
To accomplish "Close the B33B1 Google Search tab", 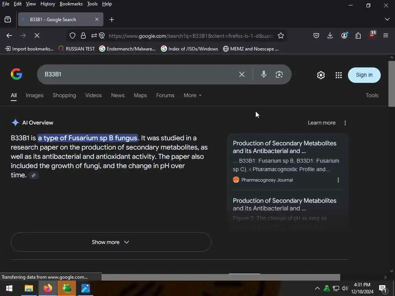I will [97, 19].
